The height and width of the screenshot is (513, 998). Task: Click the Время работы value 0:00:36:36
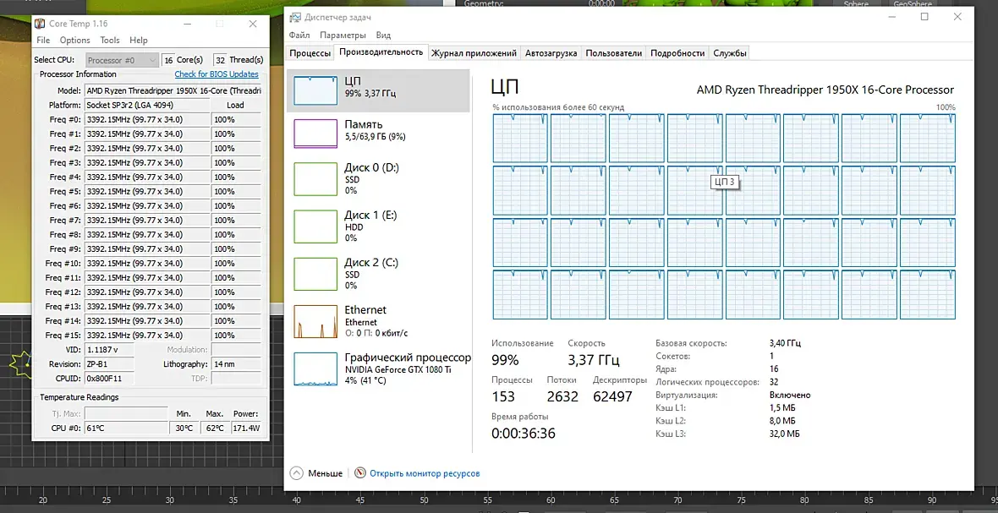point(524,434)
